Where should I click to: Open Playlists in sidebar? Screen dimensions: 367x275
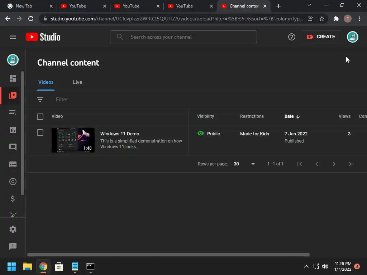13,112
